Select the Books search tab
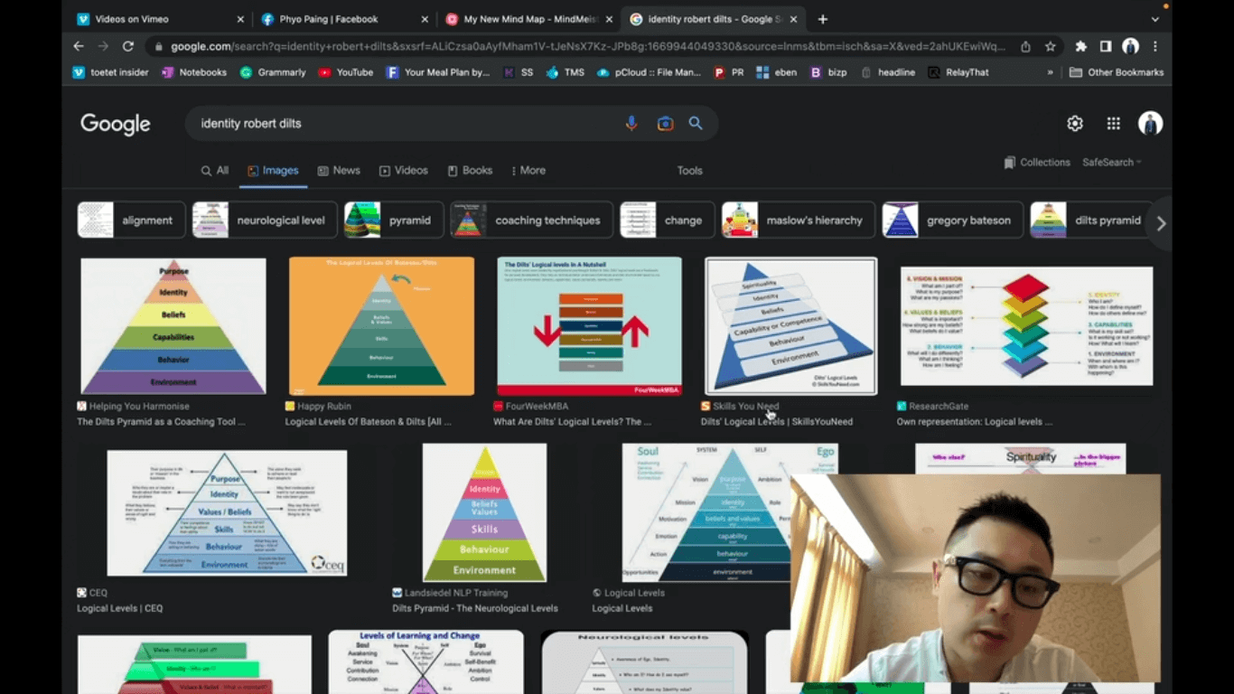This screenshot has height=694, width=1234. (x=470, y=170)
